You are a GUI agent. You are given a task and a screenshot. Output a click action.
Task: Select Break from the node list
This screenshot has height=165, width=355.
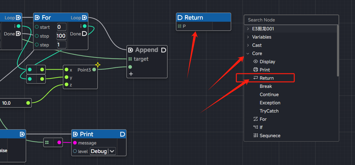point(266,86)
